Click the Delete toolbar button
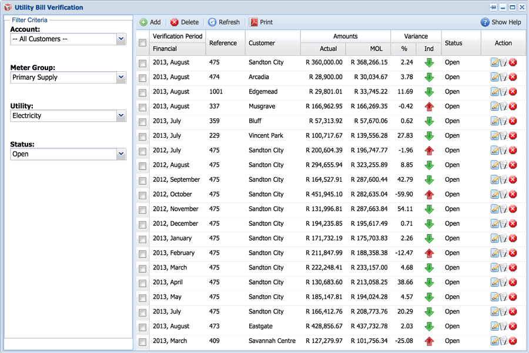This screenshot has width=529, height=353. click(x=185, y=22)
